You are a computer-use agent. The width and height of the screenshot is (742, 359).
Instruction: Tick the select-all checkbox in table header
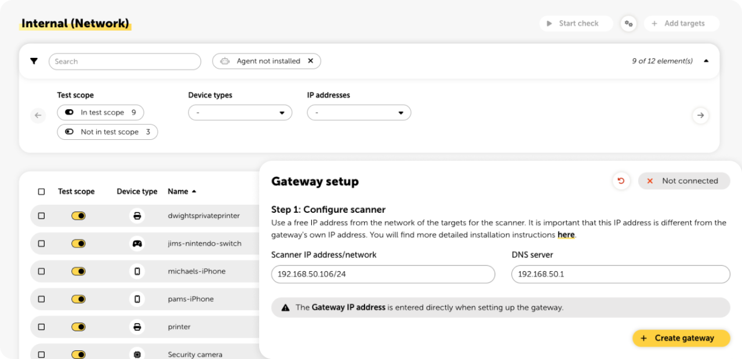[41, 192]
